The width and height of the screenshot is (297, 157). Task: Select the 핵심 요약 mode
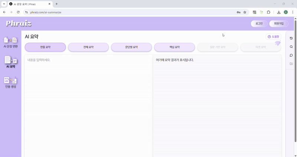click(x=174, y=47)
